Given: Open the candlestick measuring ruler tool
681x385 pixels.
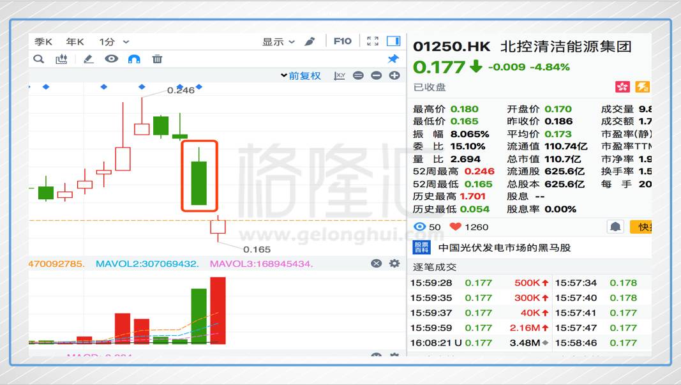Looking at the screenshot, I should click(61, 59).
